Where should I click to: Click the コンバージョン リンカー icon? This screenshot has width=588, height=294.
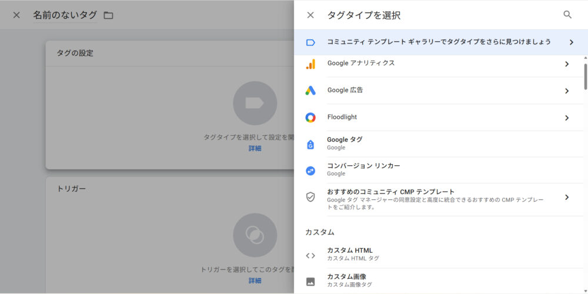(310, 171)
